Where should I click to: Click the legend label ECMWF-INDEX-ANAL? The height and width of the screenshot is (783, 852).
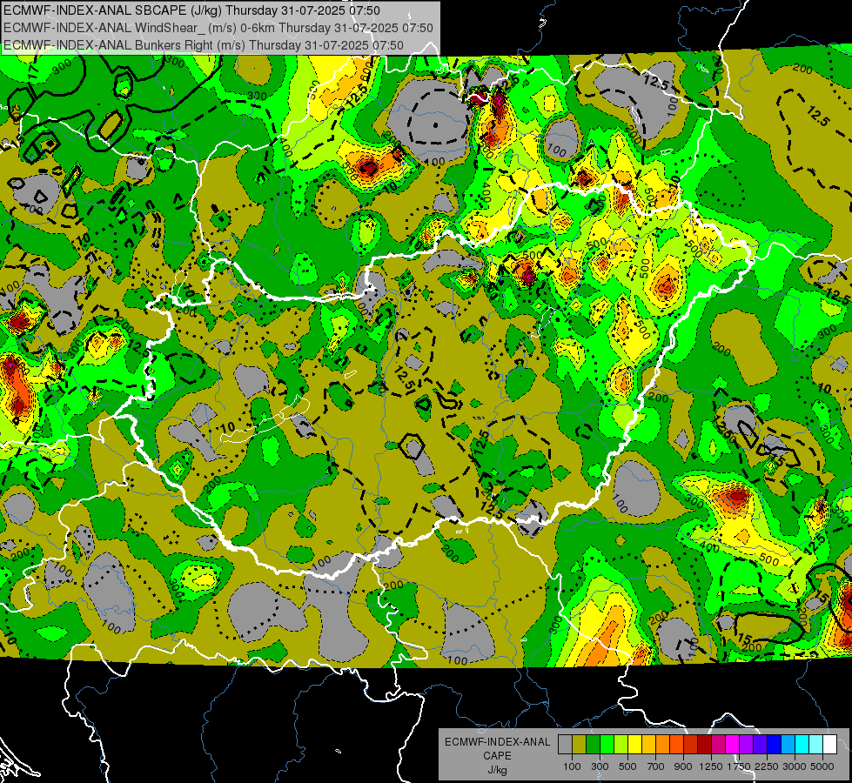coord(497,742)
